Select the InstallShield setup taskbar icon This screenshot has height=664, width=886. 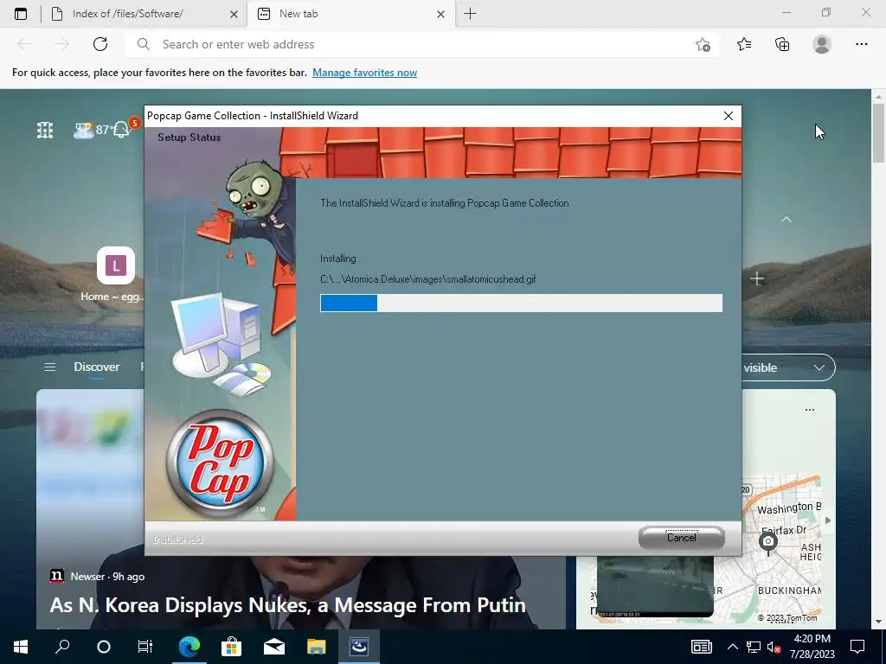(359, 647)
